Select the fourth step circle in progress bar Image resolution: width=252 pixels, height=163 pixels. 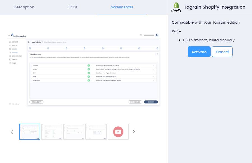click(x=85, y=48)
